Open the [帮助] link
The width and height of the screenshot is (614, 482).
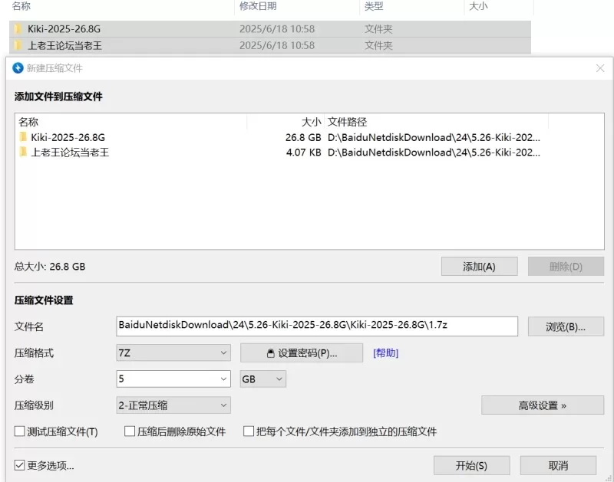[386, 353]
